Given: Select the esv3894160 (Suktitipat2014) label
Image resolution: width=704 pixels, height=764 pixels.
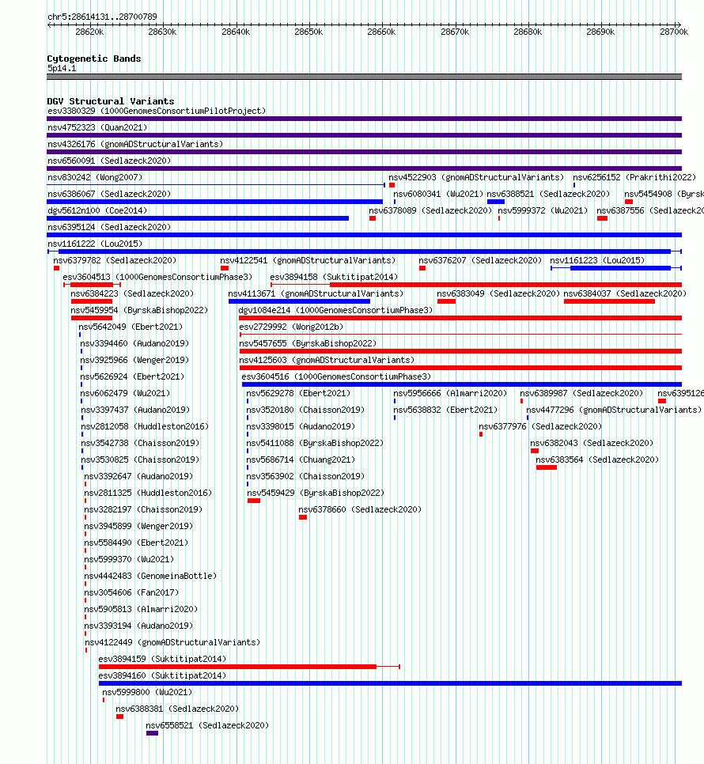Looking at the screenshot, I should point(162,675).
